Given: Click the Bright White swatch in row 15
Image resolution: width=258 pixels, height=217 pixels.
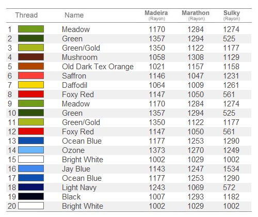Looking at the screenshot, I should [x=31, y=159].
